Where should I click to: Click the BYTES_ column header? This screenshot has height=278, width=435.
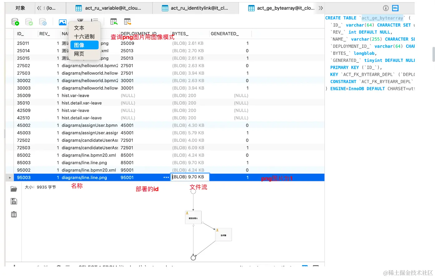[190, 34]
